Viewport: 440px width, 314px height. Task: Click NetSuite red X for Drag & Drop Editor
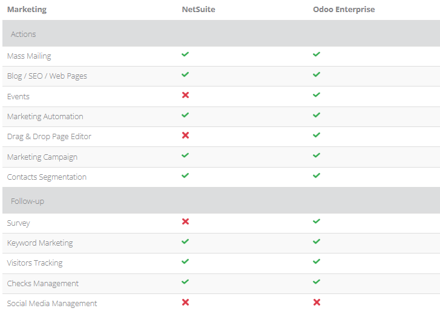185,136
